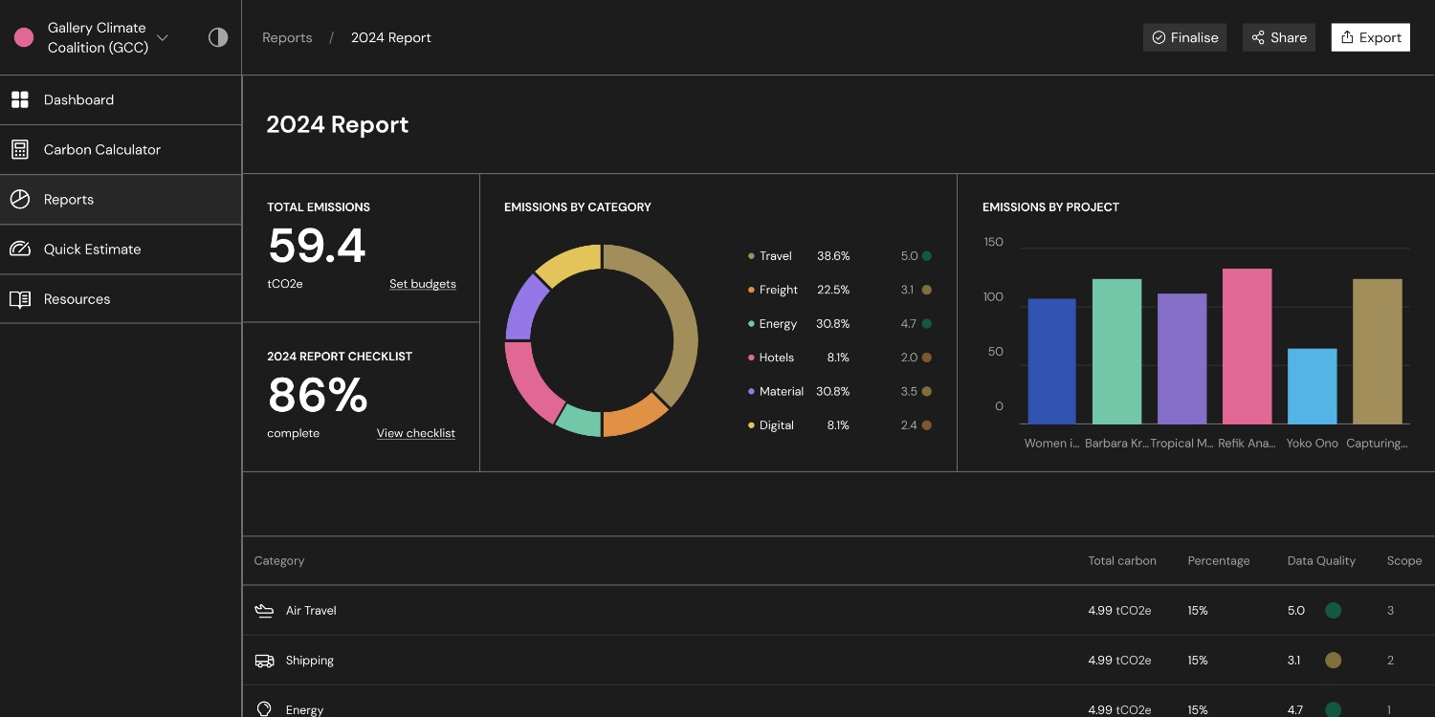The width and height of the screenshot is (1435, 717).
Task: Go to the Reports breadcrumb link
Action: click(x=287, y=37)
